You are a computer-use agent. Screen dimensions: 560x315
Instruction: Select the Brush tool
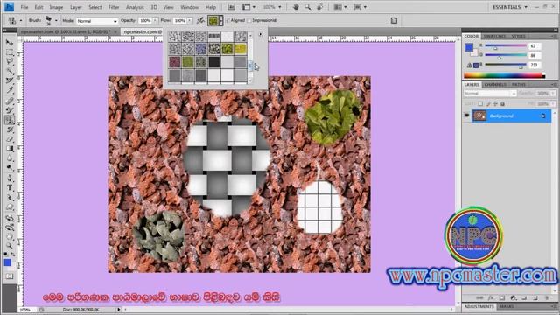click(x=10, y=110)
